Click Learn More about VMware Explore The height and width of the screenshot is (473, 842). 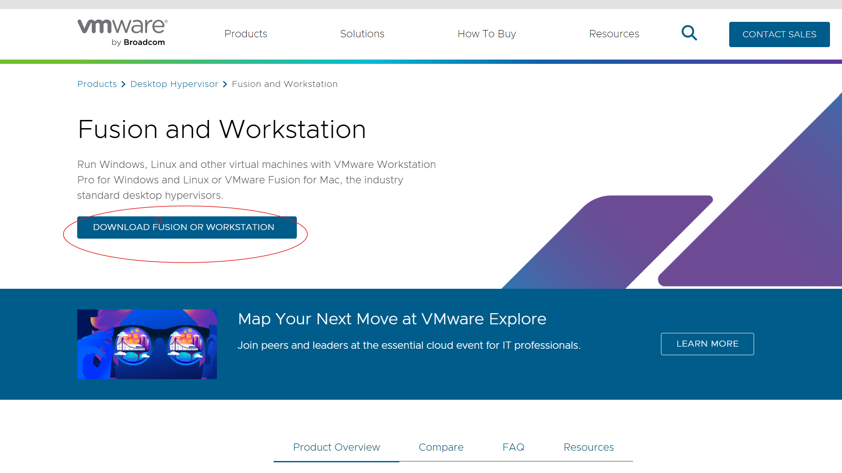pyautogui.click(x=707, y=344)
